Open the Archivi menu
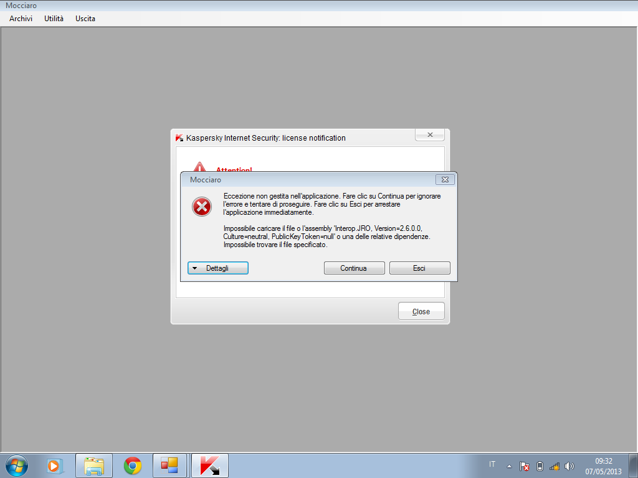The image size is (638, 478). (21, 19)
